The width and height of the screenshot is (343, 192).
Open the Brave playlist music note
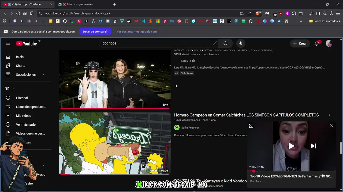(311, 13)
